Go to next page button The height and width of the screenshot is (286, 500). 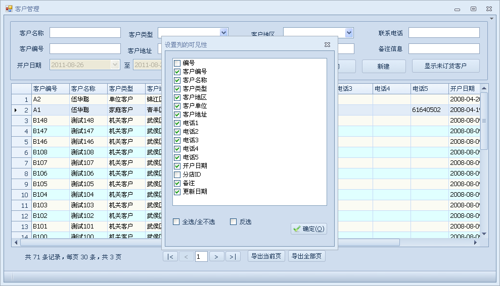pyautogui.click(x=216, y=256)
